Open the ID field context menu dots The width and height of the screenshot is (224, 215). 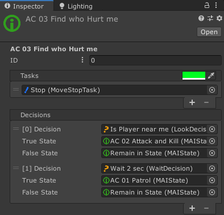pyautogui.click(x=82, y=60)
